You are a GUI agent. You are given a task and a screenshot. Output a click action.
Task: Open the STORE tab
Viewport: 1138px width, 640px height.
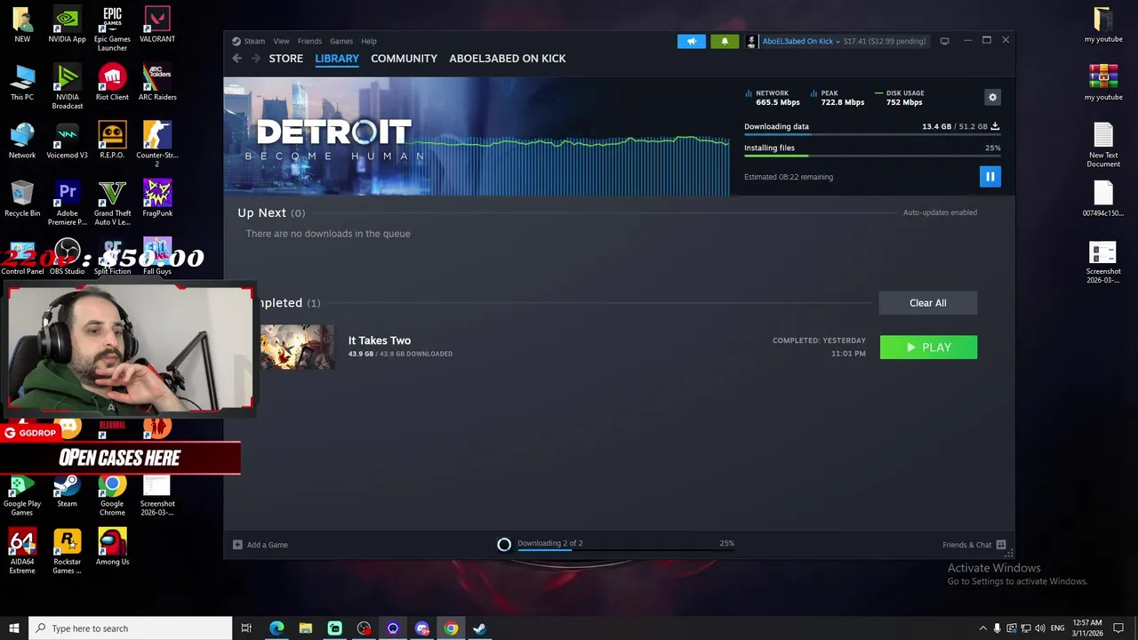pyautogui.click(x=286, y=59)
